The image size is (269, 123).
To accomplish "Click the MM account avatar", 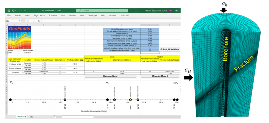I will click(170, 11).
